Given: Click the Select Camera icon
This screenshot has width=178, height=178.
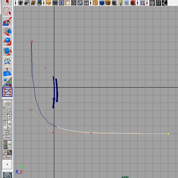Looking at the screenshot, I should tap(20, 3).
